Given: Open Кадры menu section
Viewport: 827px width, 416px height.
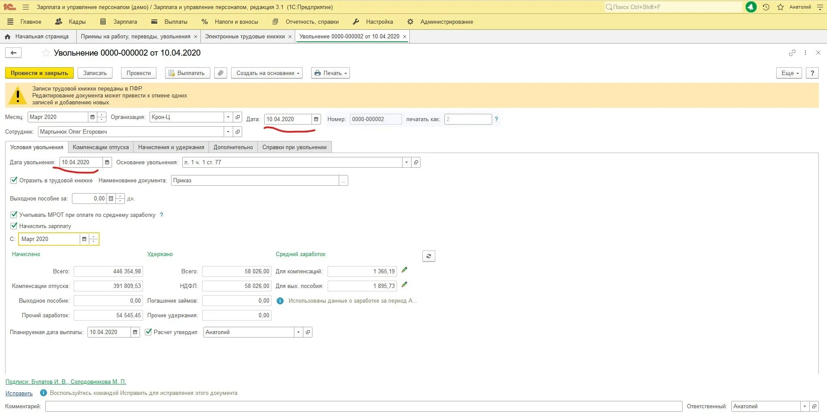Looking at the screenshot, I should click(x=71, y=22).
